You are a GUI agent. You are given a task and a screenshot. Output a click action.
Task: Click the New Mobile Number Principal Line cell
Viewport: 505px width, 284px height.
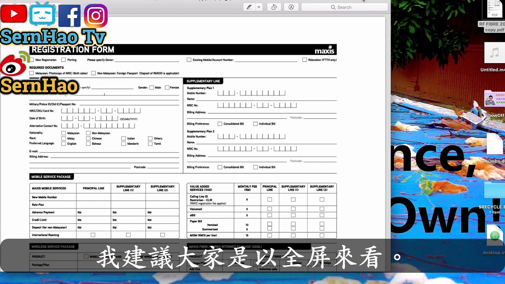coord(94,197)
